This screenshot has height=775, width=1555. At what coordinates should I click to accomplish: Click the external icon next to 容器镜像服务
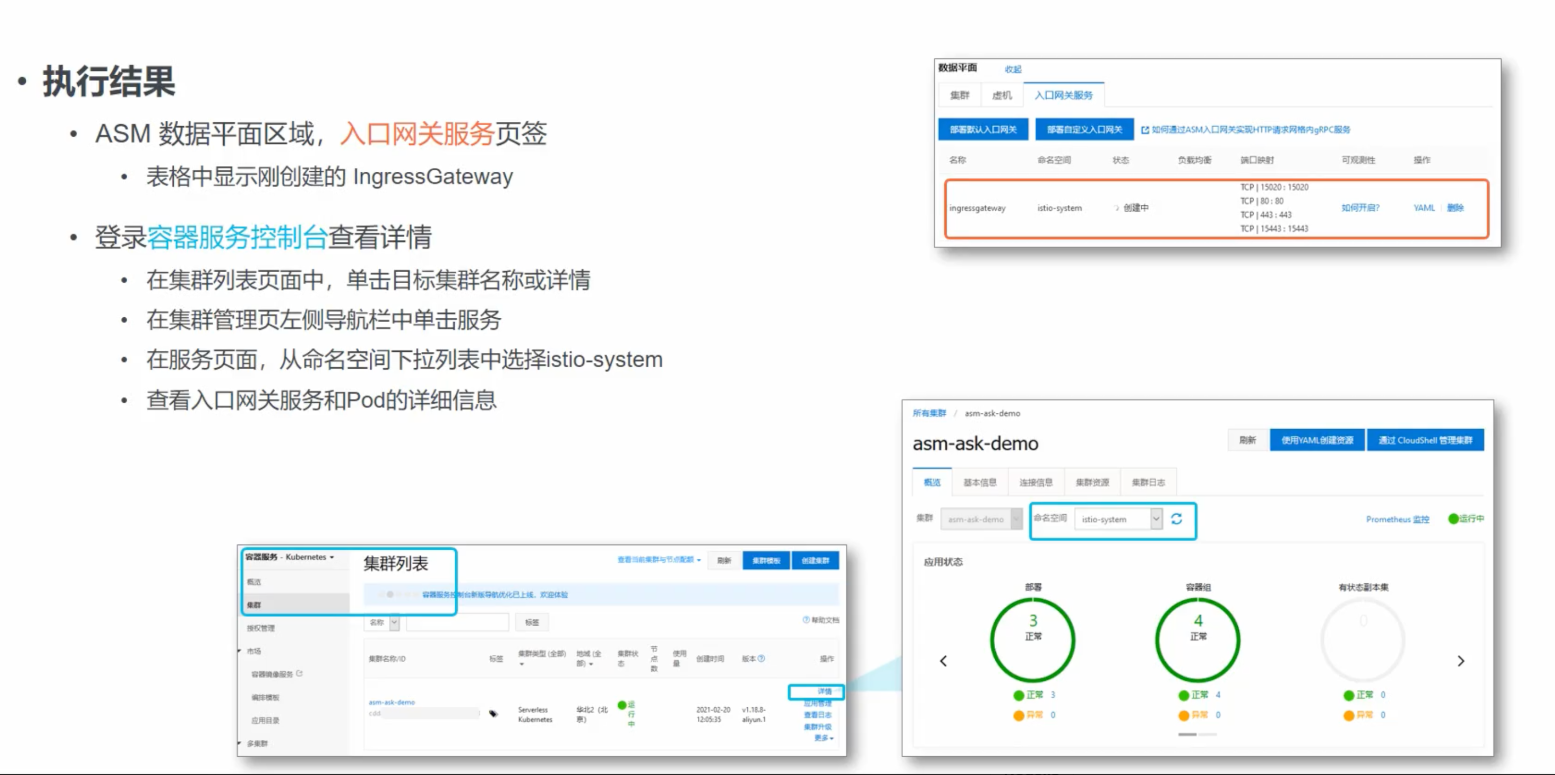pos(300,673)
